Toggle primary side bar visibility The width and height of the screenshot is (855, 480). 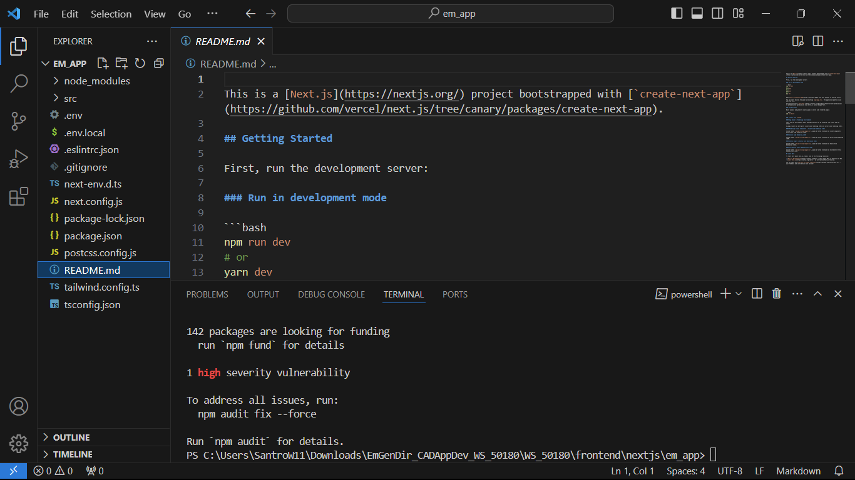[x=677, y=13]
